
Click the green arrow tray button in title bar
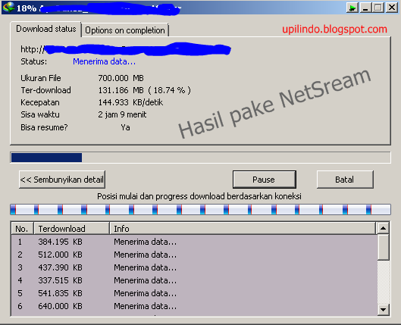352,8
